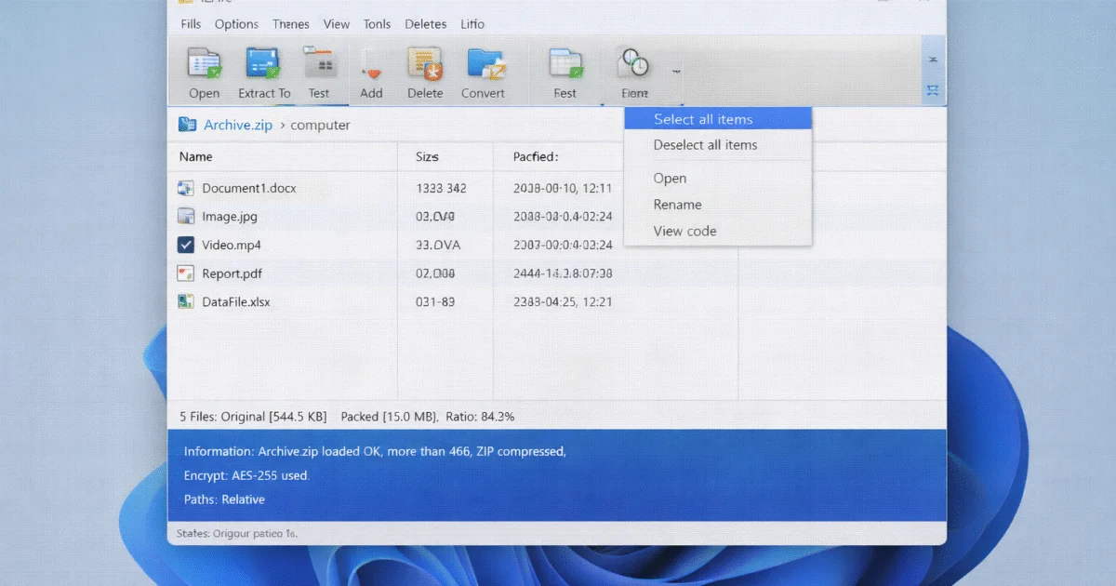
Task: Click the size value 1333 342
Action: (x=442, y=188)
